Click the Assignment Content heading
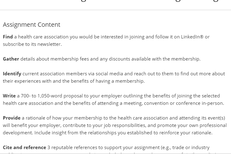 click(32, 25)
